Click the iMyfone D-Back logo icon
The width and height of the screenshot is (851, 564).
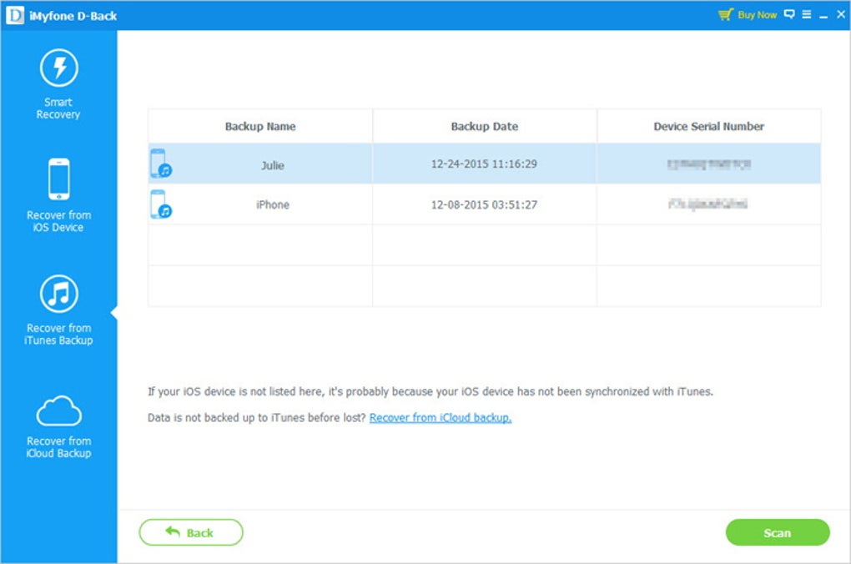[x=15, y=15]
